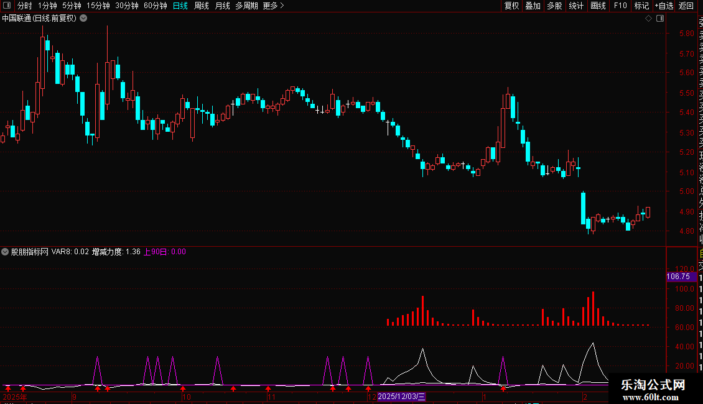The height and width of the screenshot is (404, 703).
Task: Click the 返回 back button
Action: [686, 6]
